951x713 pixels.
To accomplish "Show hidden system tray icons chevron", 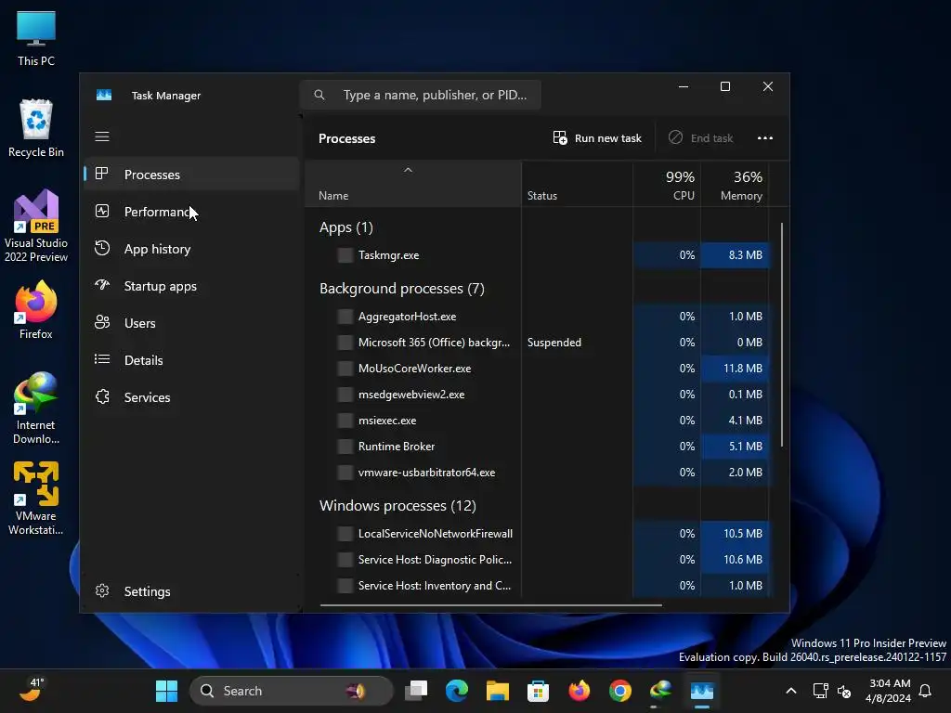I will coord(791,691).
